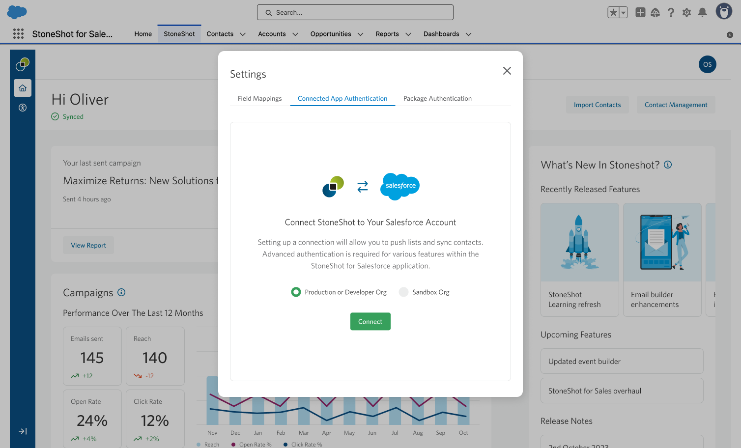Expand the Opportunities tab dropdown chevron
The height and width of the screenshot is (448, 741).
pyautogui.click(x=360, y=34)
